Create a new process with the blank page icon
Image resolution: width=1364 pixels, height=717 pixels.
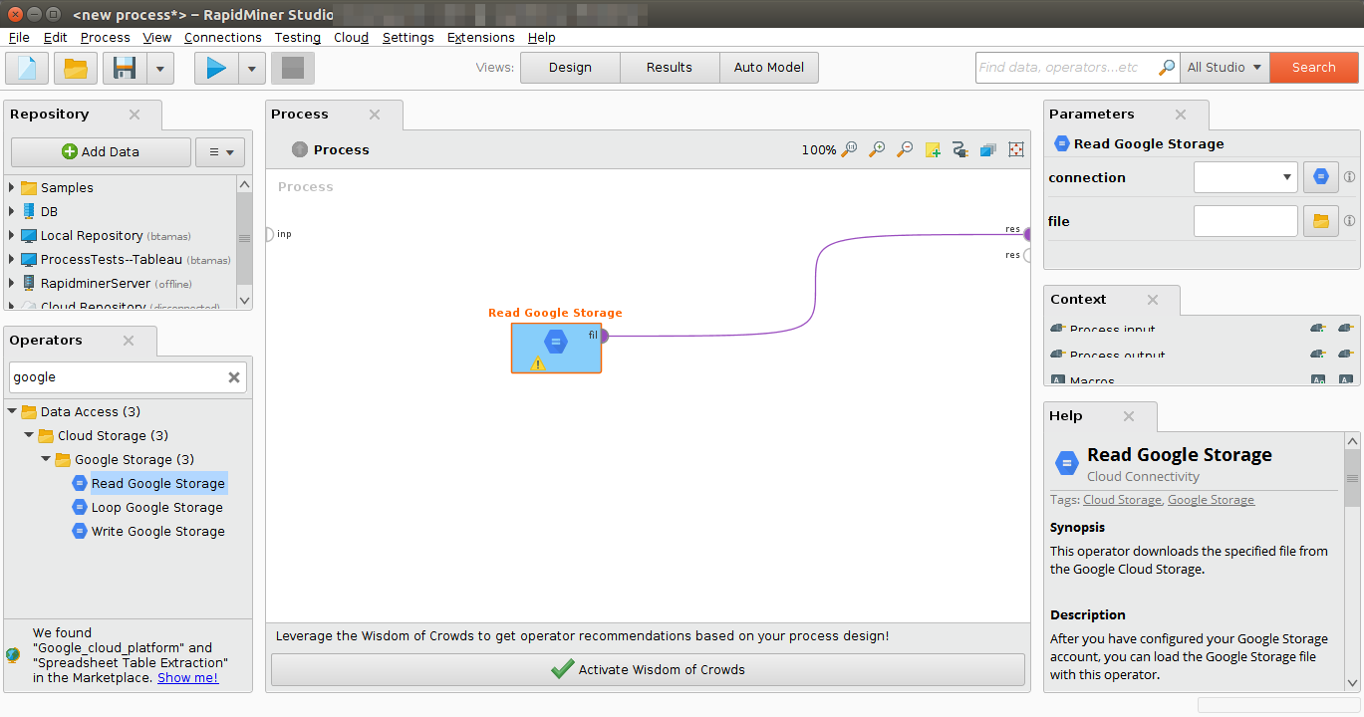[27, 68]
